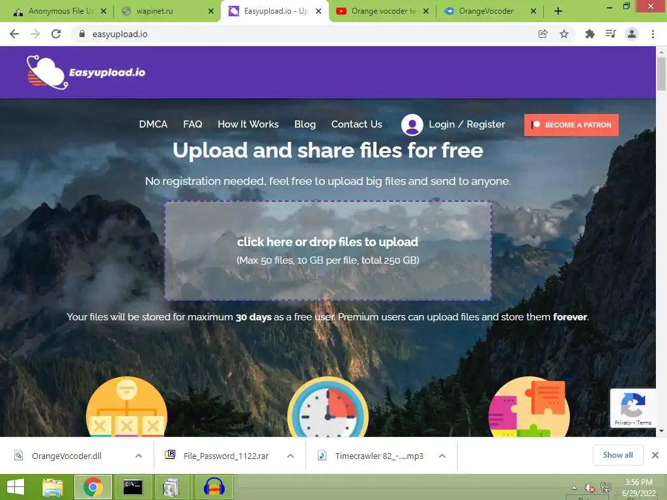The width and height of the screenshot is (667, 500).
Task: Open the extensions puzzle icon
Action: (589, 34)
